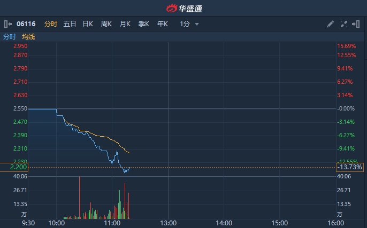This screenshot has height=228, width=367.
Task: Open the 1分 interval dropdown arrow
Action: 197,24
